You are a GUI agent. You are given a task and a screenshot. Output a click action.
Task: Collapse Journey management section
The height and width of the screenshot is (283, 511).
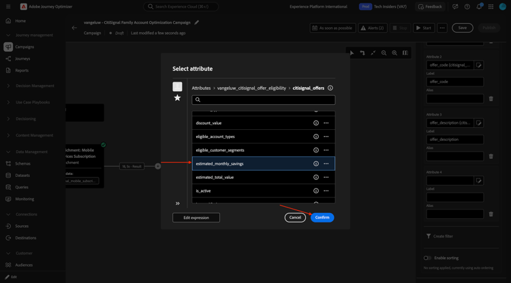[8, 35]
